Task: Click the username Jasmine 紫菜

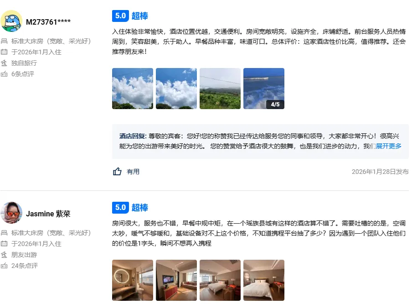Action: coord(48,214)
